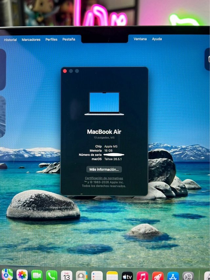Open the Pestaña menu
Viewport: 210px width, 280px height.
[69, 39]
